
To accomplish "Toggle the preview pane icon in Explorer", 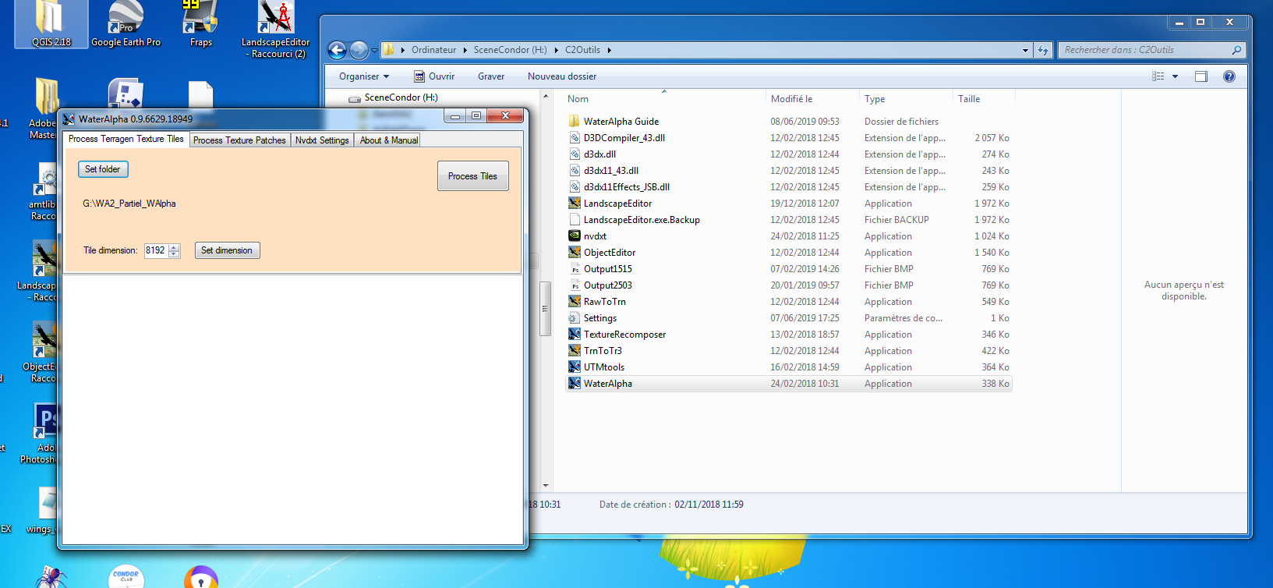I will (x=1201, y=76).
